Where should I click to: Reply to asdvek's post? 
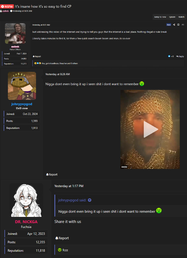[180, 56]
